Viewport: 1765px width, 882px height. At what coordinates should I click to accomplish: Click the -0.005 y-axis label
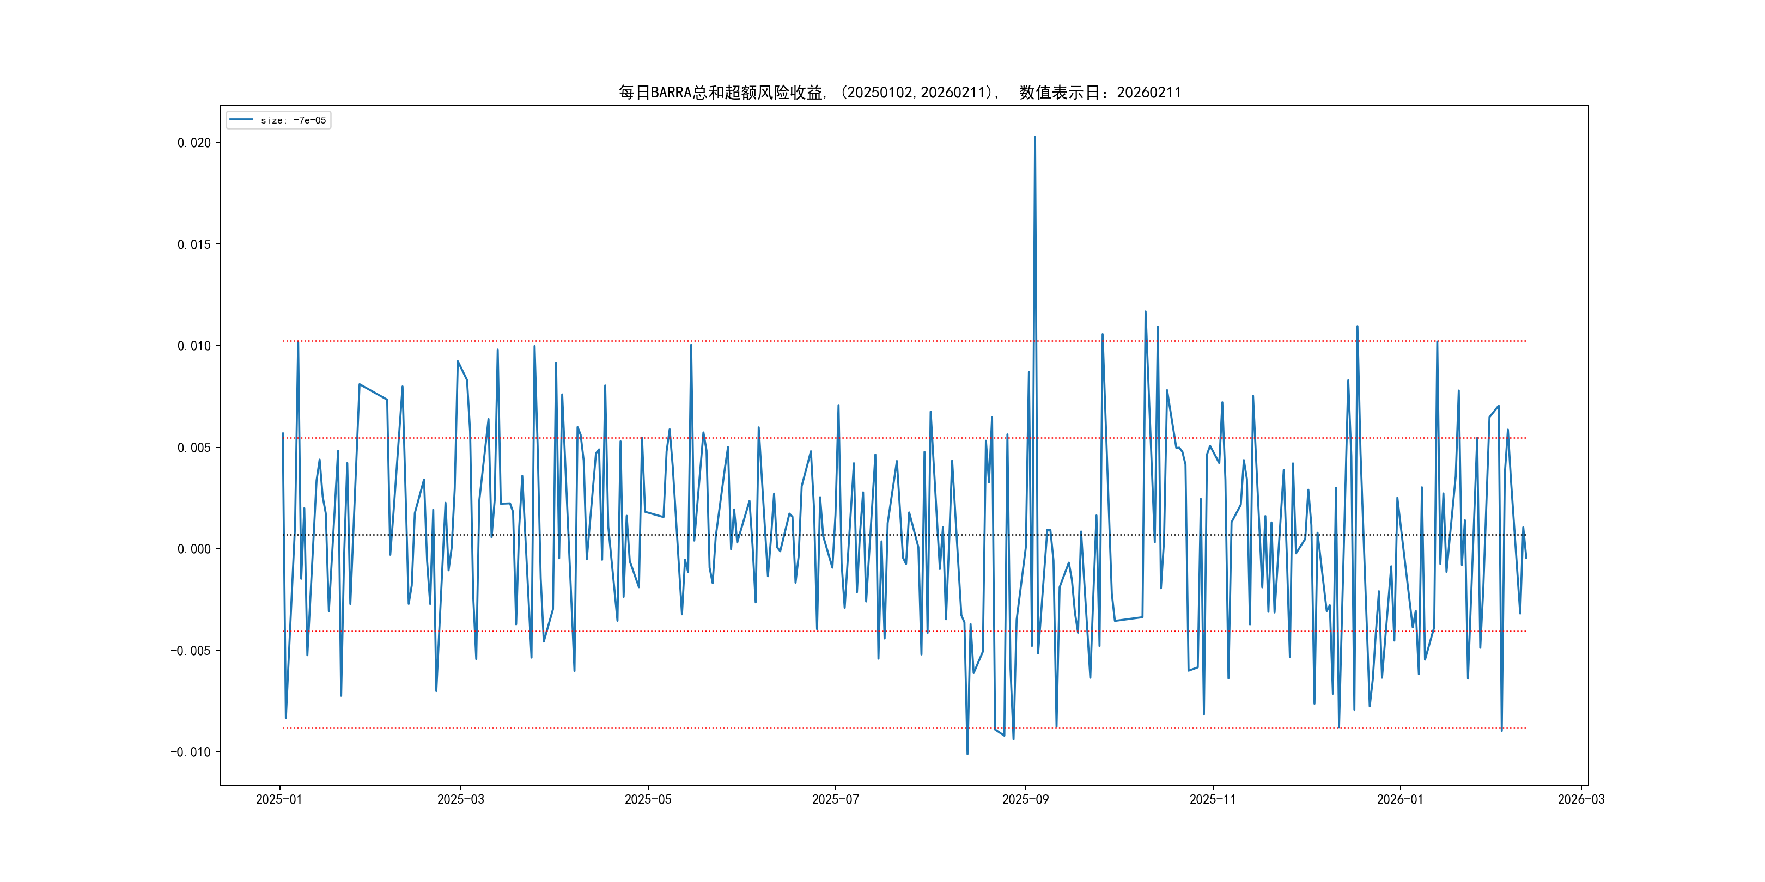(191, 651)
